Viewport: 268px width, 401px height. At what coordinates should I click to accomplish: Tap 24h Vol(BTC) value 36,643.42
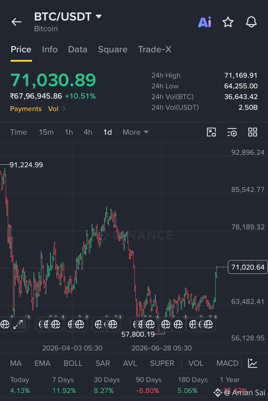pyautogui.click(x=241, y=97)
